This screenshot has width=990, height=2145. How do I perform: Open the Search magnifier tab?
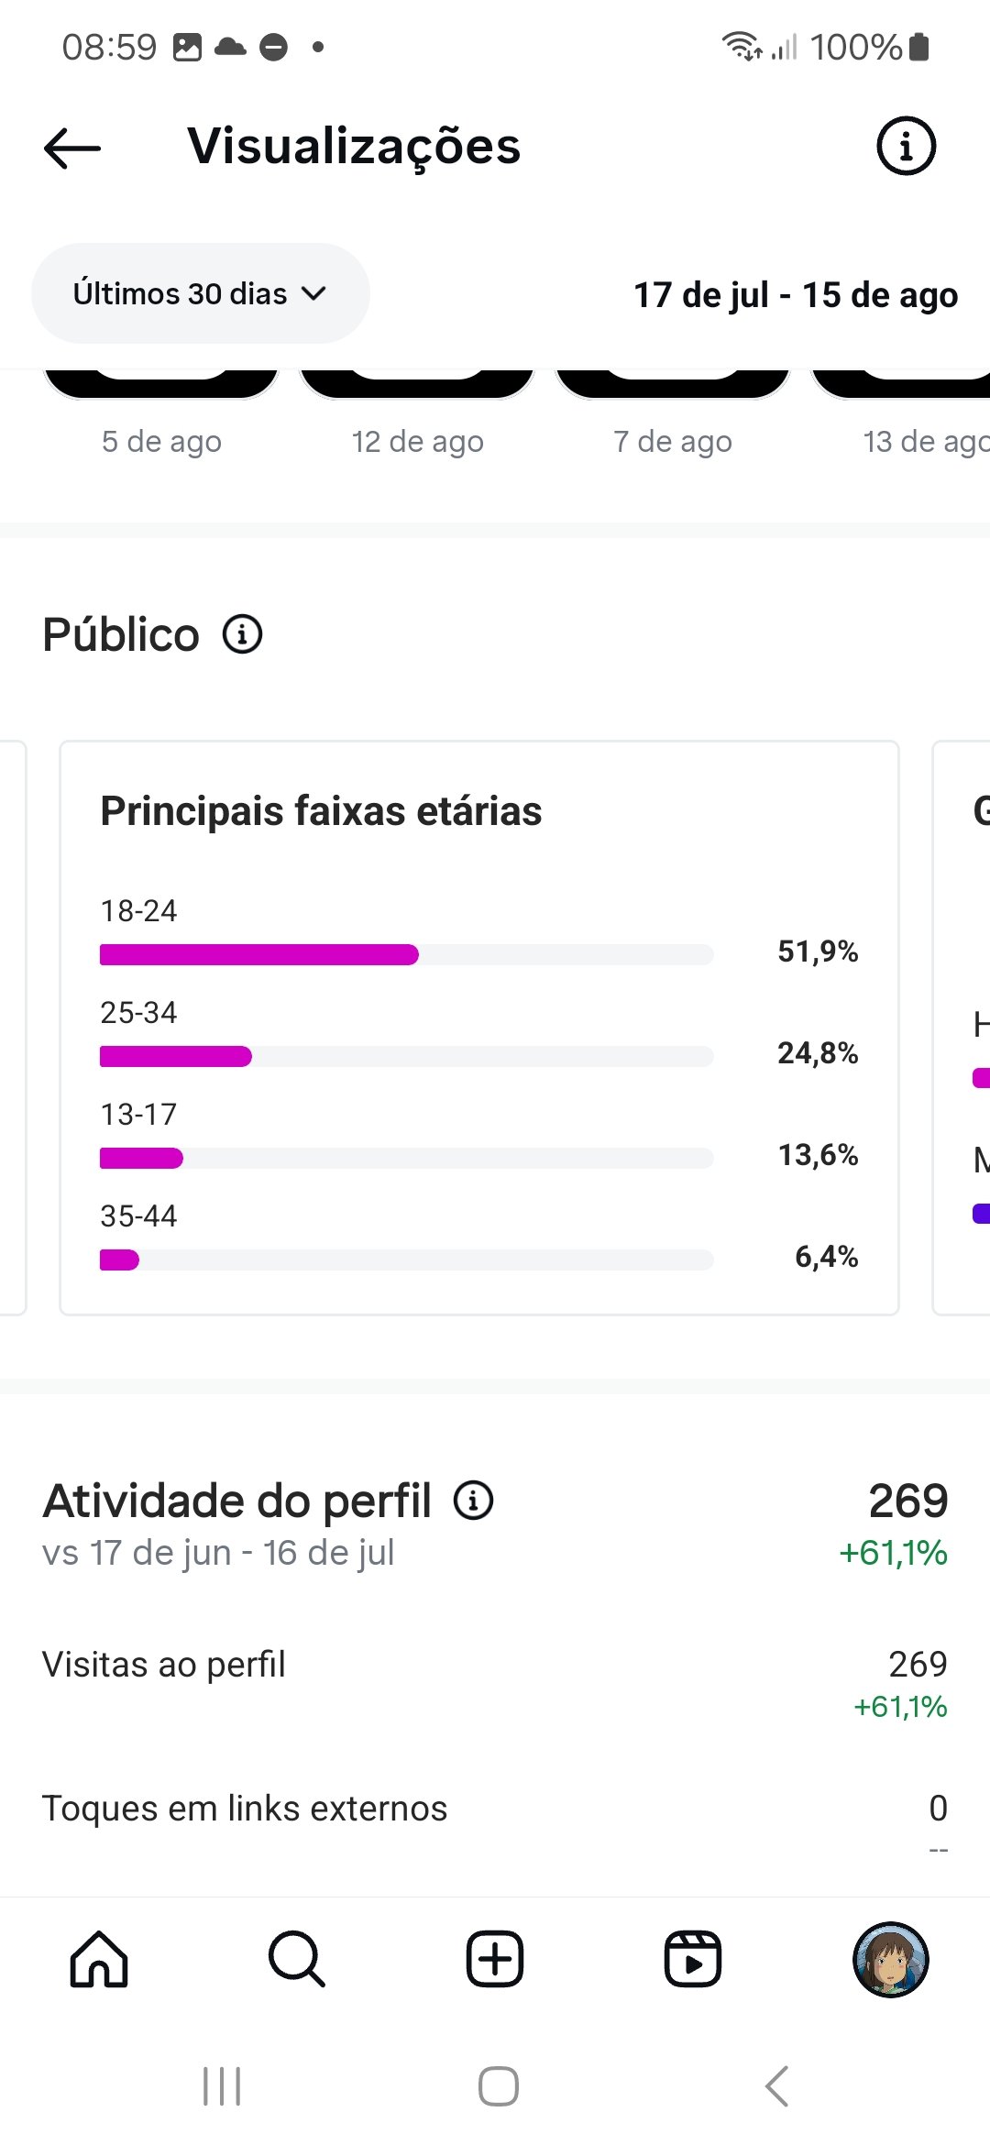coord(297,1959)
